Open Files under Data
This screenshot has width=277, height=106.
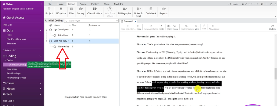point(9,35)
